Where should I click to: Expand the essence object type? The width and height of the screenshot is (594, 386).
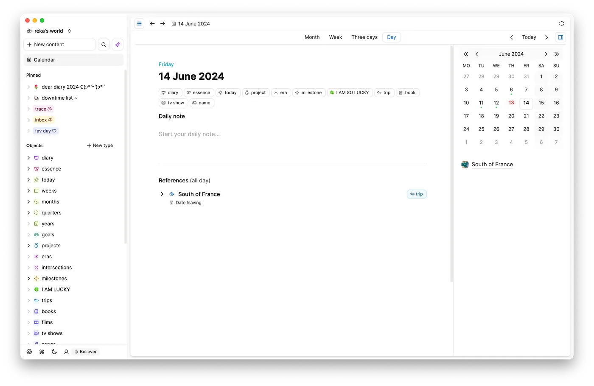(29, 169)
